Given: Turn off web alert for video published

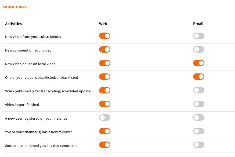Looking at the screenshot, I should click(x=104, y=90).
